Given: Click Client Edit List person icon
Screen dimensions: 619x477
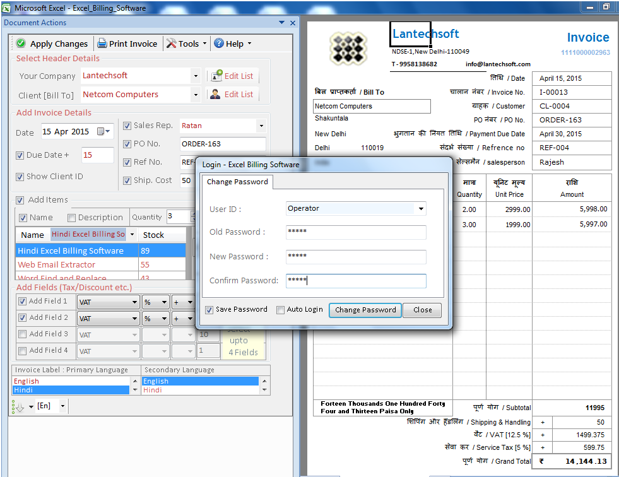Looking at the screenshot, I should point(215,94).
